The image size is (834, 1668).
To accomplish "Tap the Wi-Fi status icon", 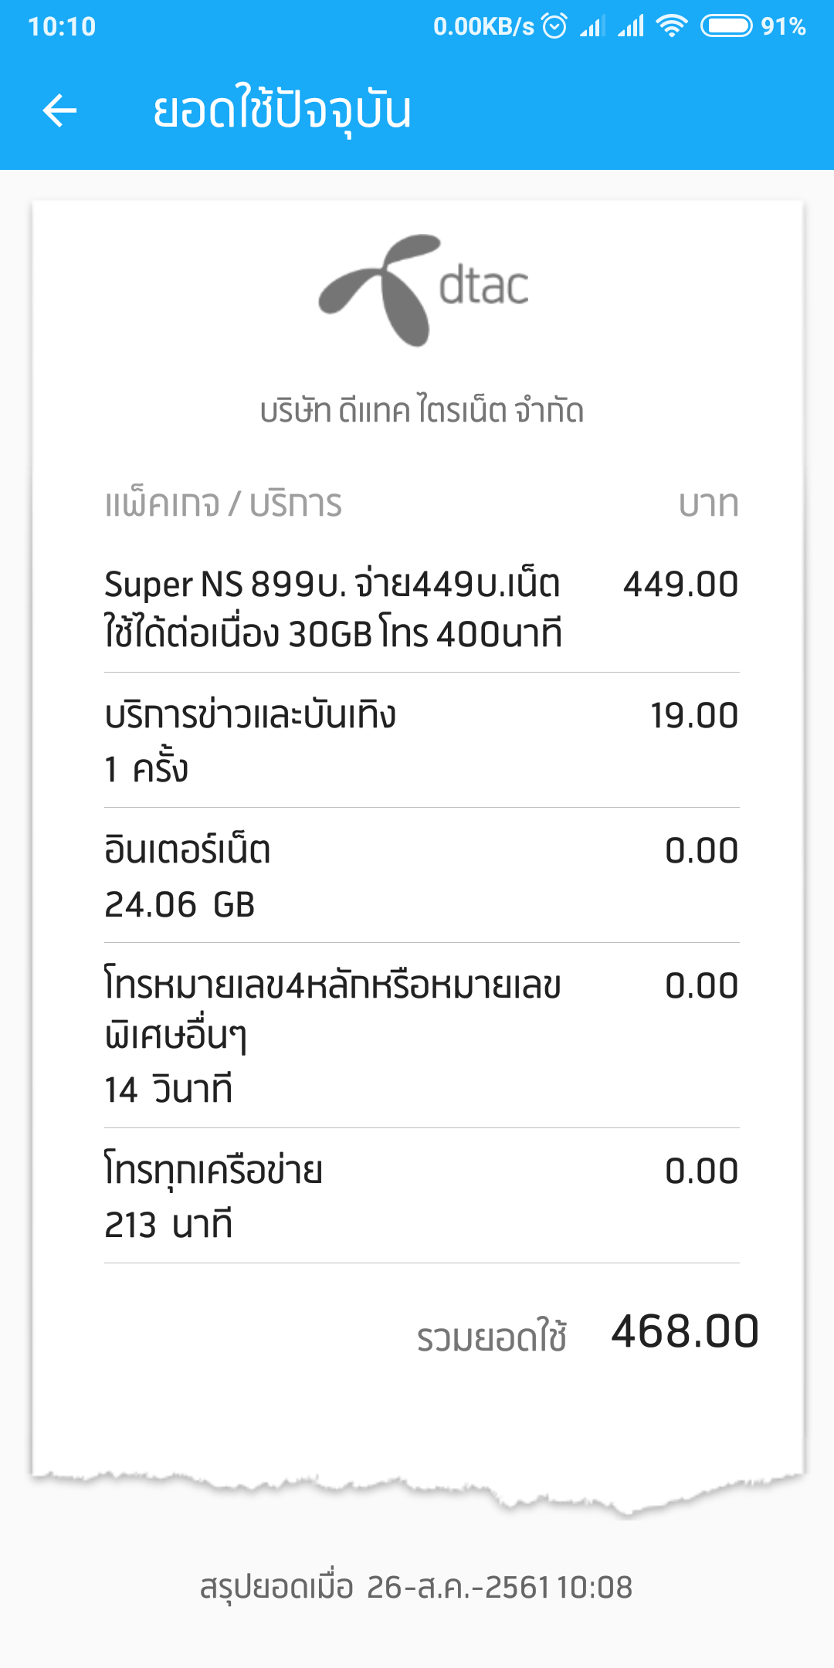I will point(671,26).
